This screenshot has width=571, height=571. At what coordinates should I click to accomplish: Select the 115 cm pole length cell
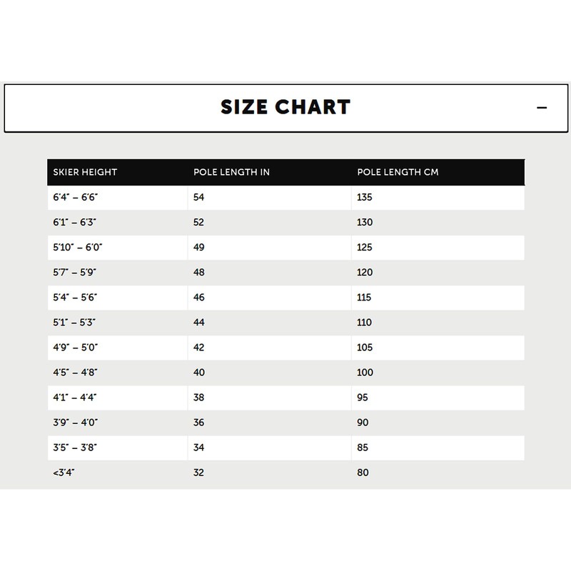[x=364, y=298]
